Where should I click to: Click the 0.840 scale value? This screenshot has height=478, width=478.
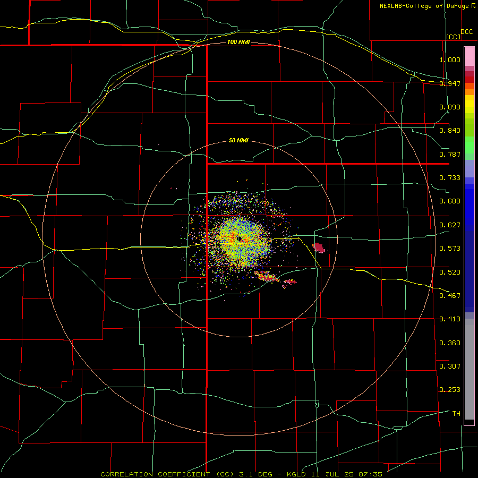tap(450, 131)
